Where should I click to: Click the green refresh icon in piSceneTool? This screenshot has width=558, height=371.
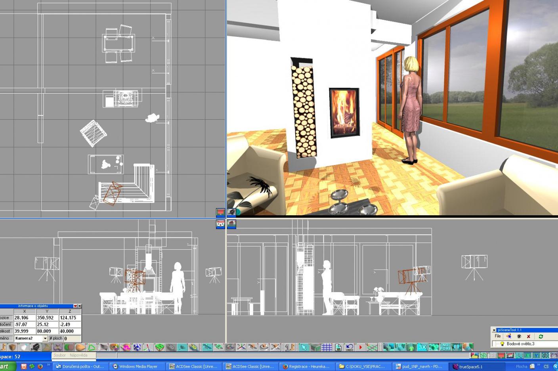pyautogui.click(x=541, y=336)
